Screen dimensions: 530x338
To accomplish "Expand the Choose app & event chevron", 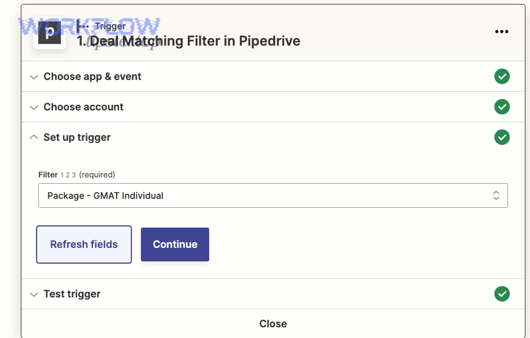I will [x=34, y=77].
